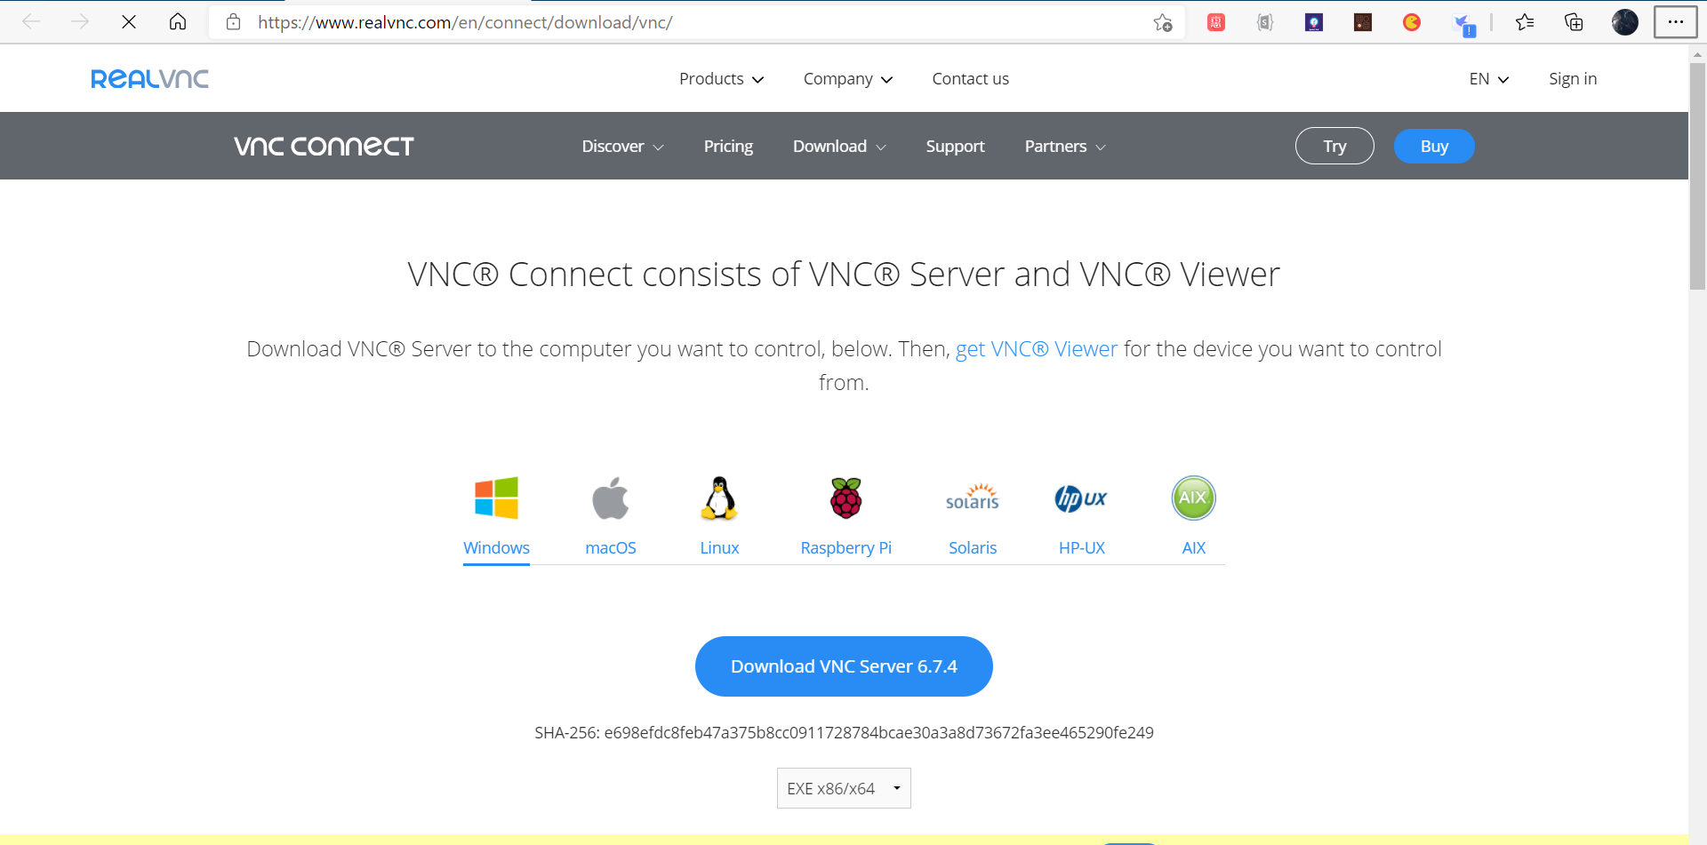Viewport: 1707px width, 845px height.
Task: Choose the Linux penguin icon
Action: point(718,498)
